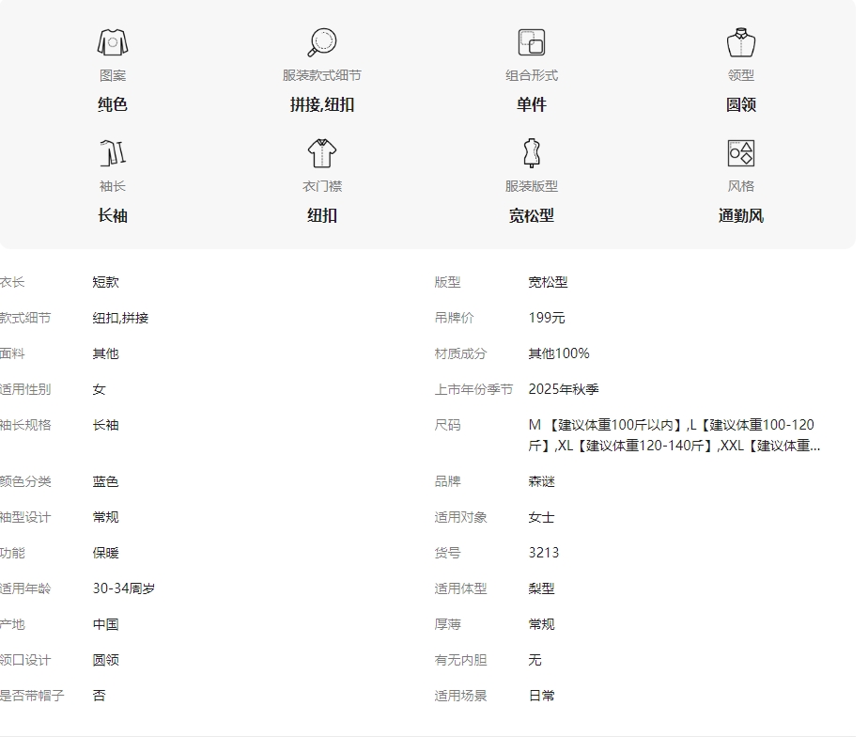Click the 图案 pattern shirt icon
Screen dimensions: 868x737
click(x=113, y=42)
